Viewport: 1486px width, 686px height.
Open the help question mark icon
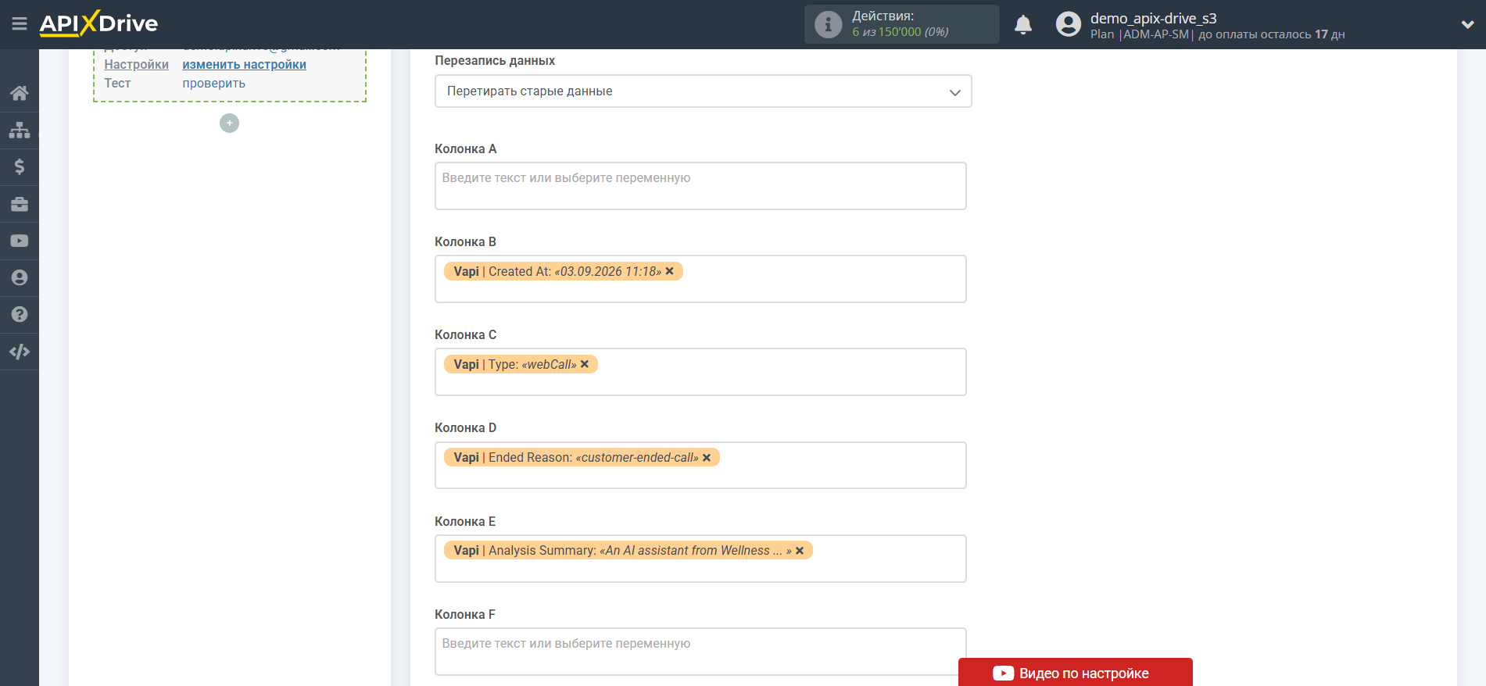click(x=20, y=314)
